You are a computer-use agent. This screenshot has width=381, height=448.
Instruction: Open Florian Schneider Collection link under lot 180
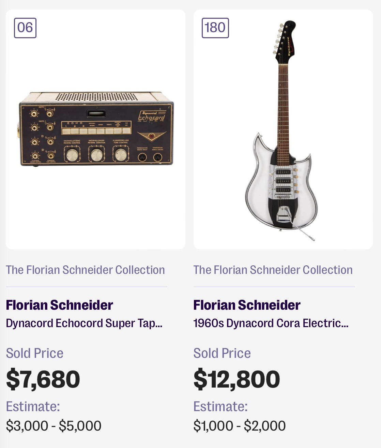coord(273,270)
